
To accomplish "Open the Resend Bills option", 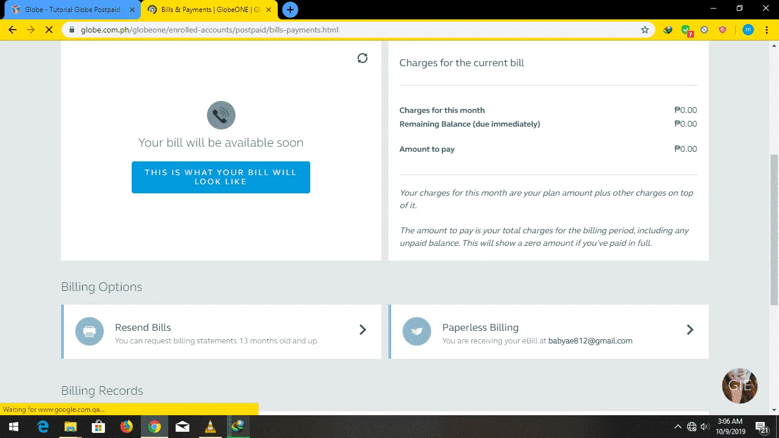I will coord(221,331).
